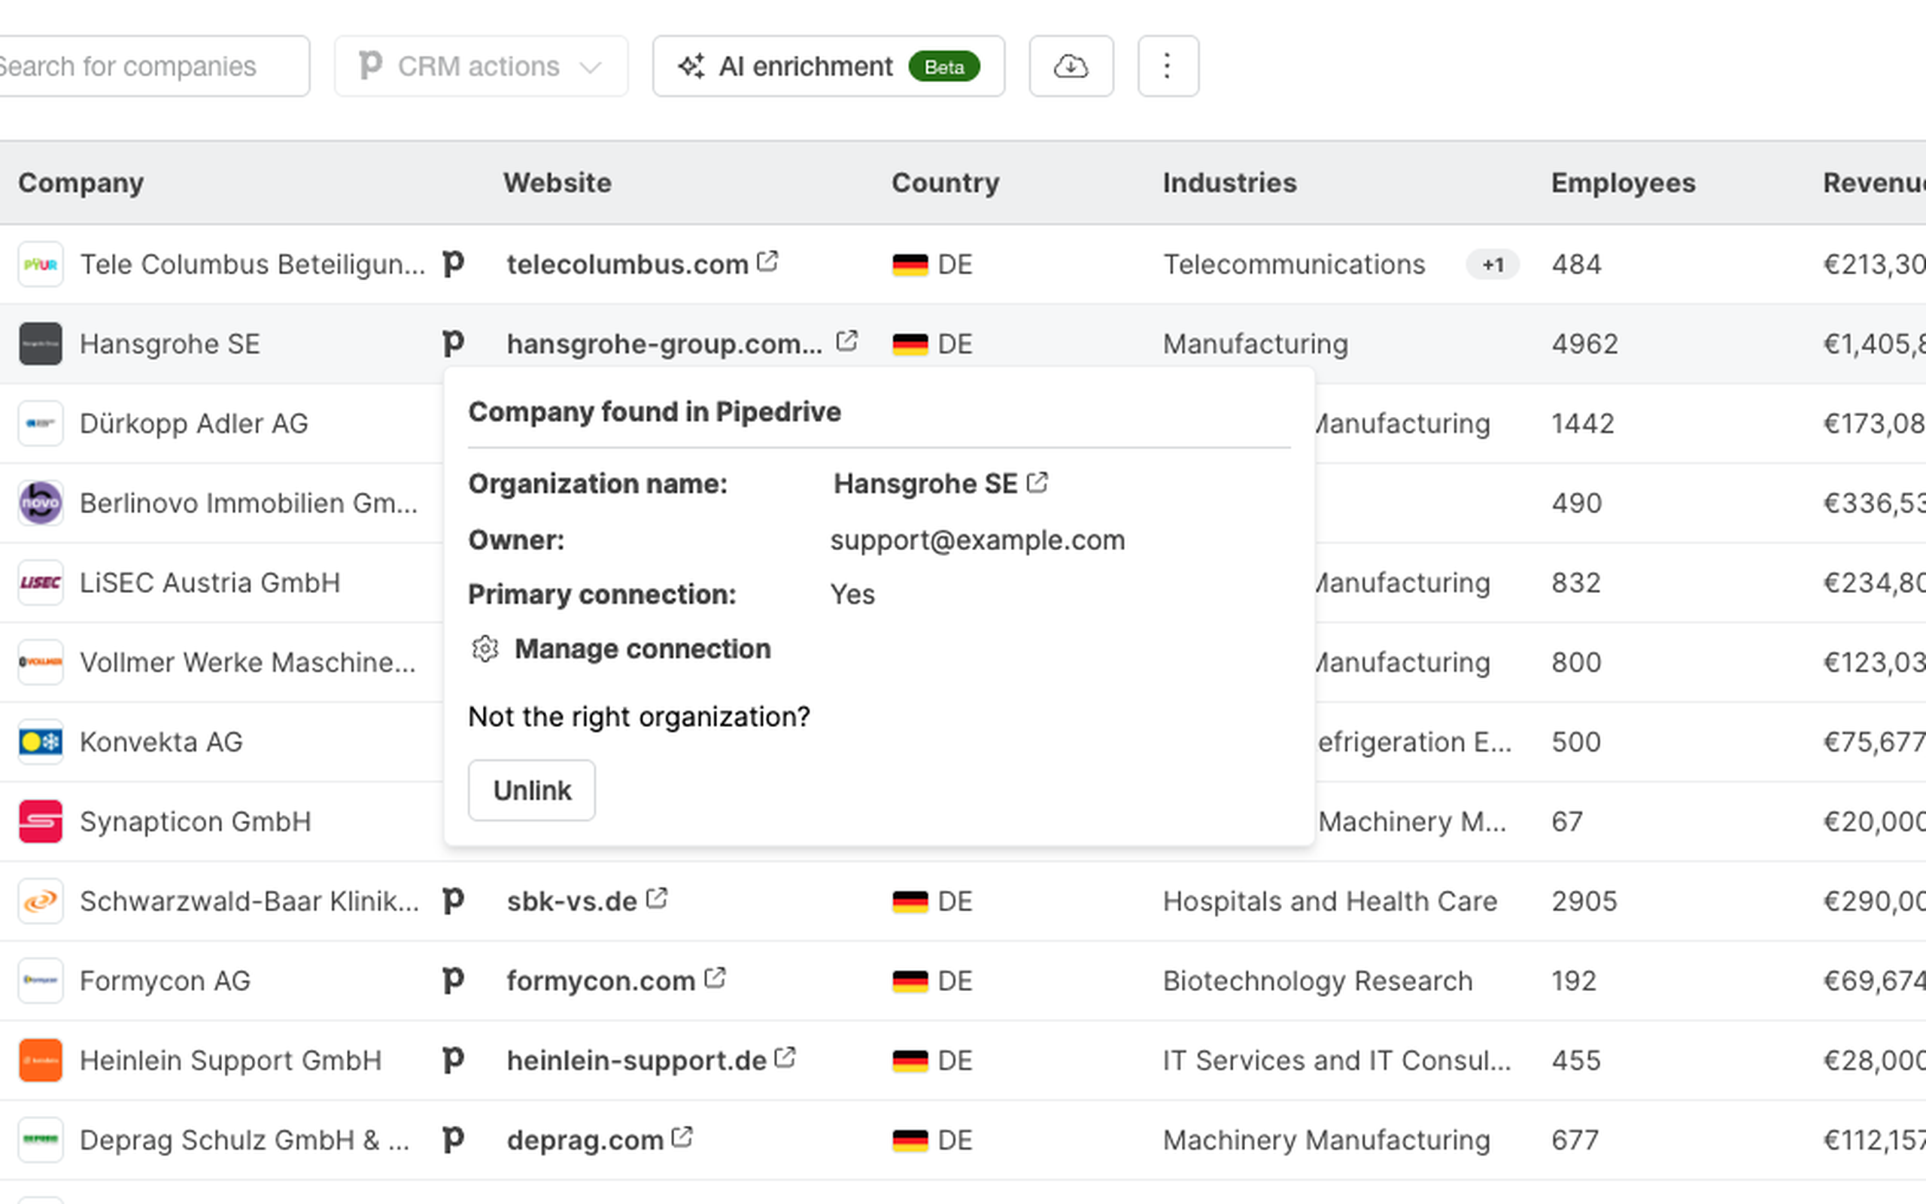Click the cloud download export icon
This screenshot has height=1204, width=1926.
point(1071,66)
